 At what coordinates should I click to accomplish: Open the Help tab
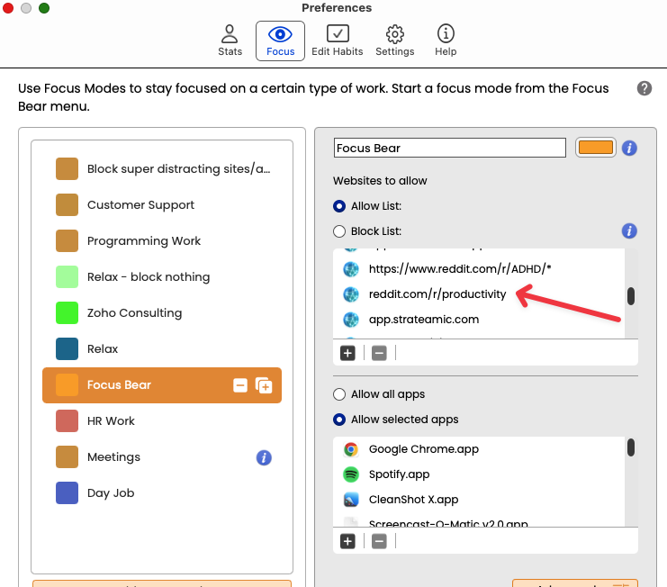pyautogui.click(x=446, y=41)
